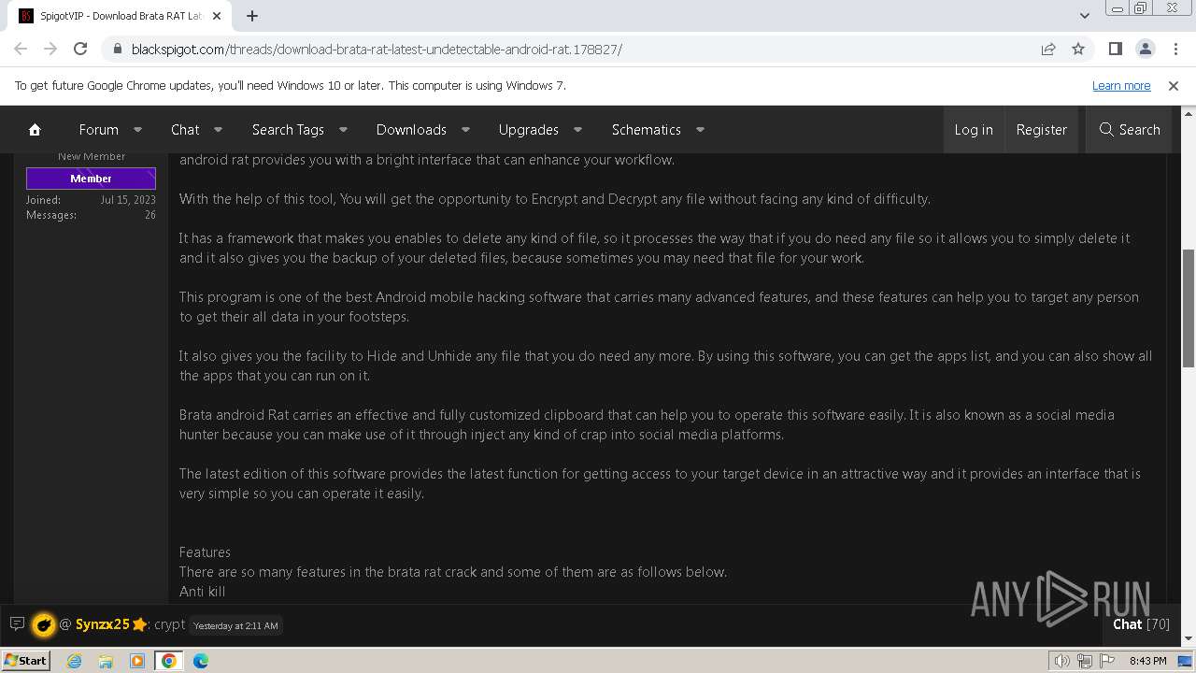Expand the Chat [70] panel

[x=1141, y=624]
